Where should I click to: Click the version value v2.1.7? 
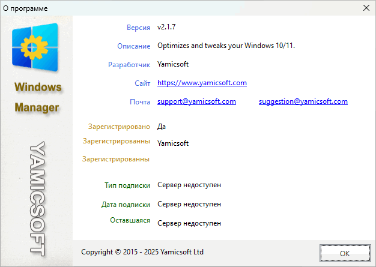(x=166, y=27)
